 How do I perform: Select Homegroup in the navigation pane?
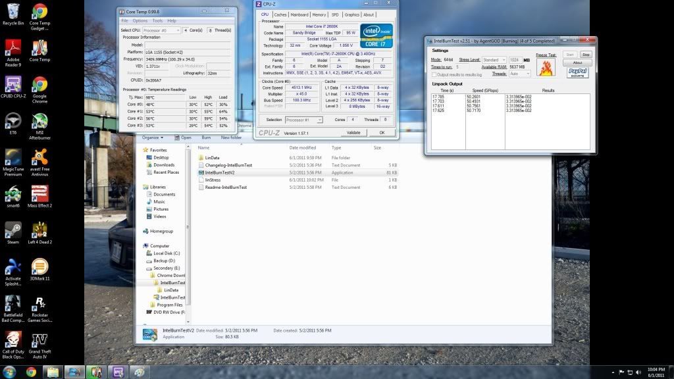[162, 231]
